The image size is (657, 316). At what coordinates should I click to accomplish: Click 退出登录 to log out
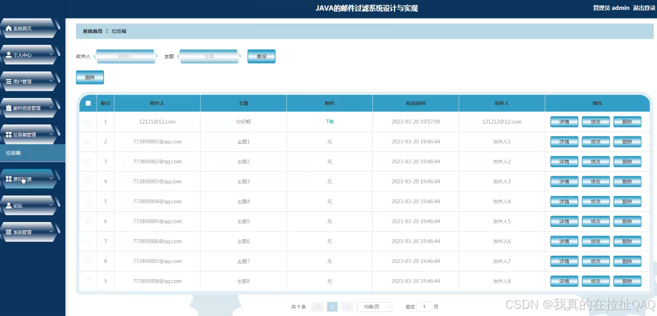tap(644, 8)
